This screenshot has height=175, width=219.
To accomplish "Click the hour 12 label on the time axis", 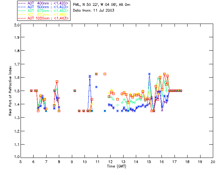I will tap(110, 162).
